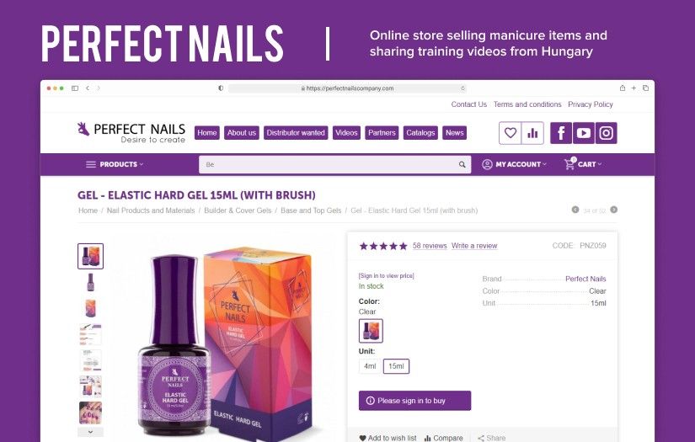The image size is (695, 442).
Task: Open the YouTube channel icon
Action: [x=583, y=133]
